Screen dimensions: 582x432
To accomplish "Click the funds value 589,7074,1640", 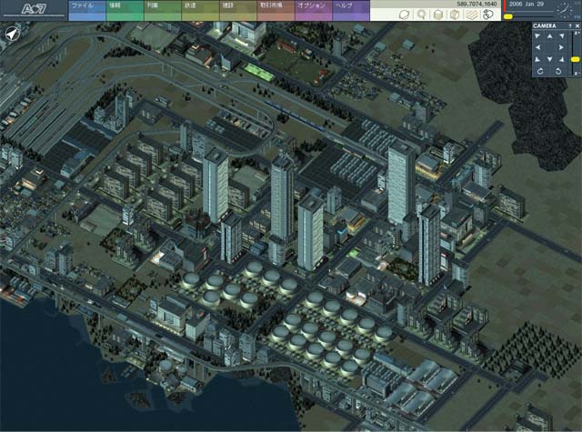I will 477,4.
